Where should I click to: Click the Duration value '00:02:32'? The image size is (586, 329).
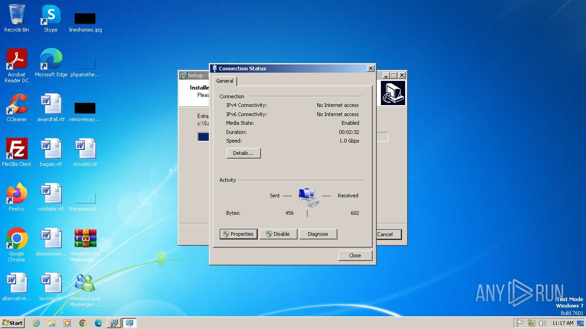[349, 132]
